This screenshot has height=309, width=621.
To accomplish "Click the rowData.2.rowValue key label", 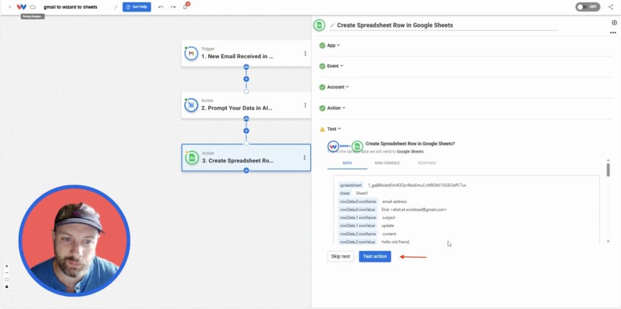I will (358, 242).
